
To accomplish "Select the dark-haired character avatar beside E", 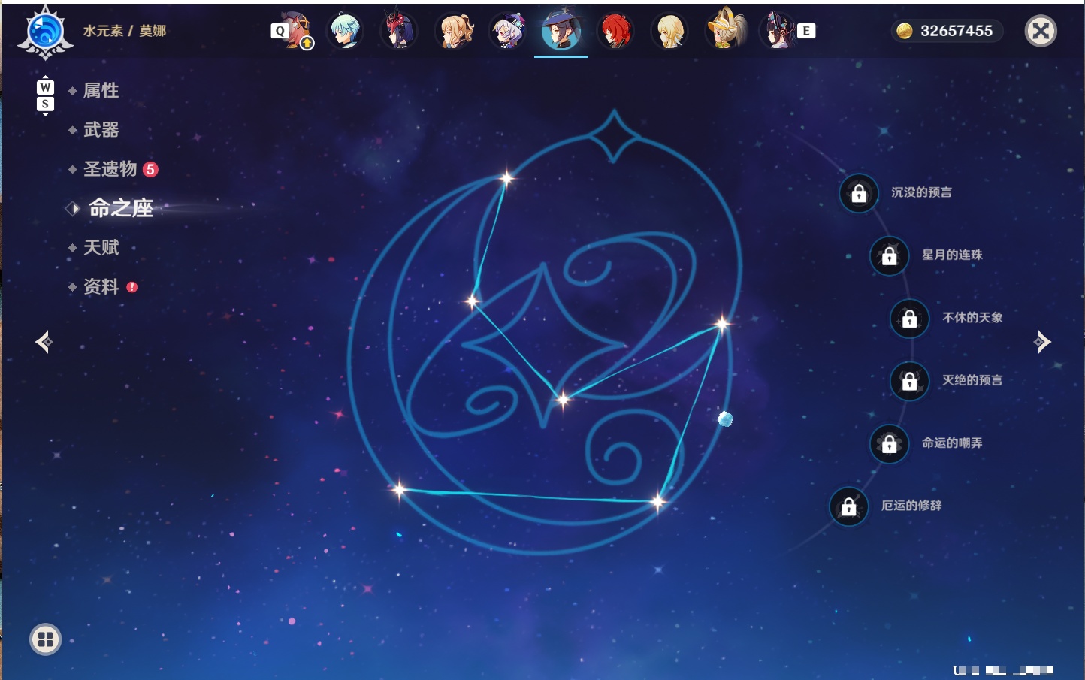I will pos(777,31).
